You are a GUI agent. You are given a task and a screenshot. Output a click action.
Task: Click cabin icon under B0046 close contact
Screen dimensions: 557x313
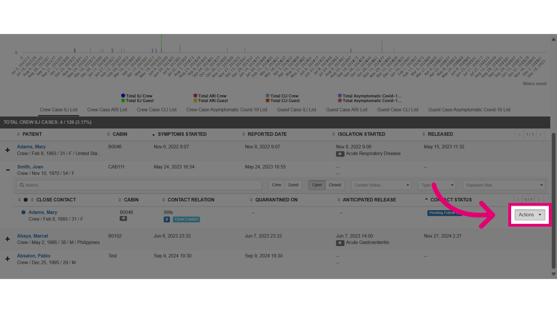tap(123, 219)
